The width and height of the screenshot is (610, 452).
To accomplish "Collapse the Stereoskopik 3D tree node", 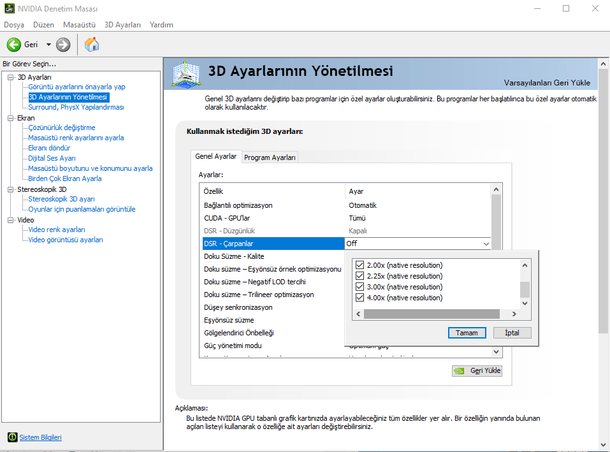I will [11, 189].
